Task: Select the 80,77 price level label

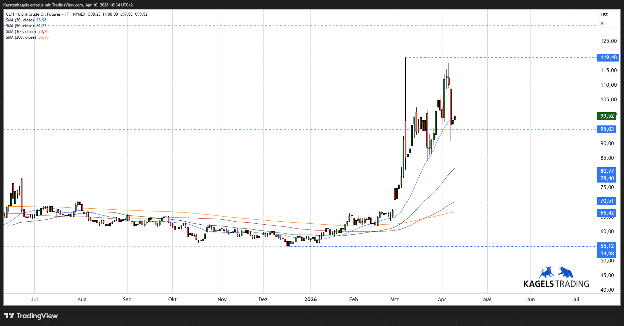Action: [x=607, y=171]
